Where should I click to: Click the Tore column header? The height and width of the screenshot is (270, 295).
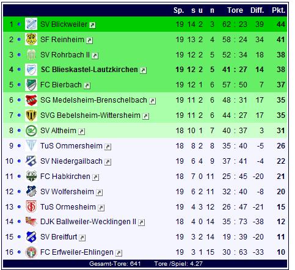pyautogui.click(x=235, y=10)
